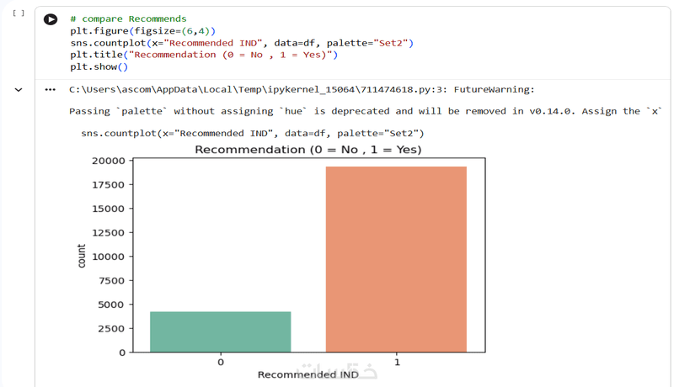
Task: Click the chart title 'Recommendation (0 = No , 1 = Yes)'
Action: point(308,149)
